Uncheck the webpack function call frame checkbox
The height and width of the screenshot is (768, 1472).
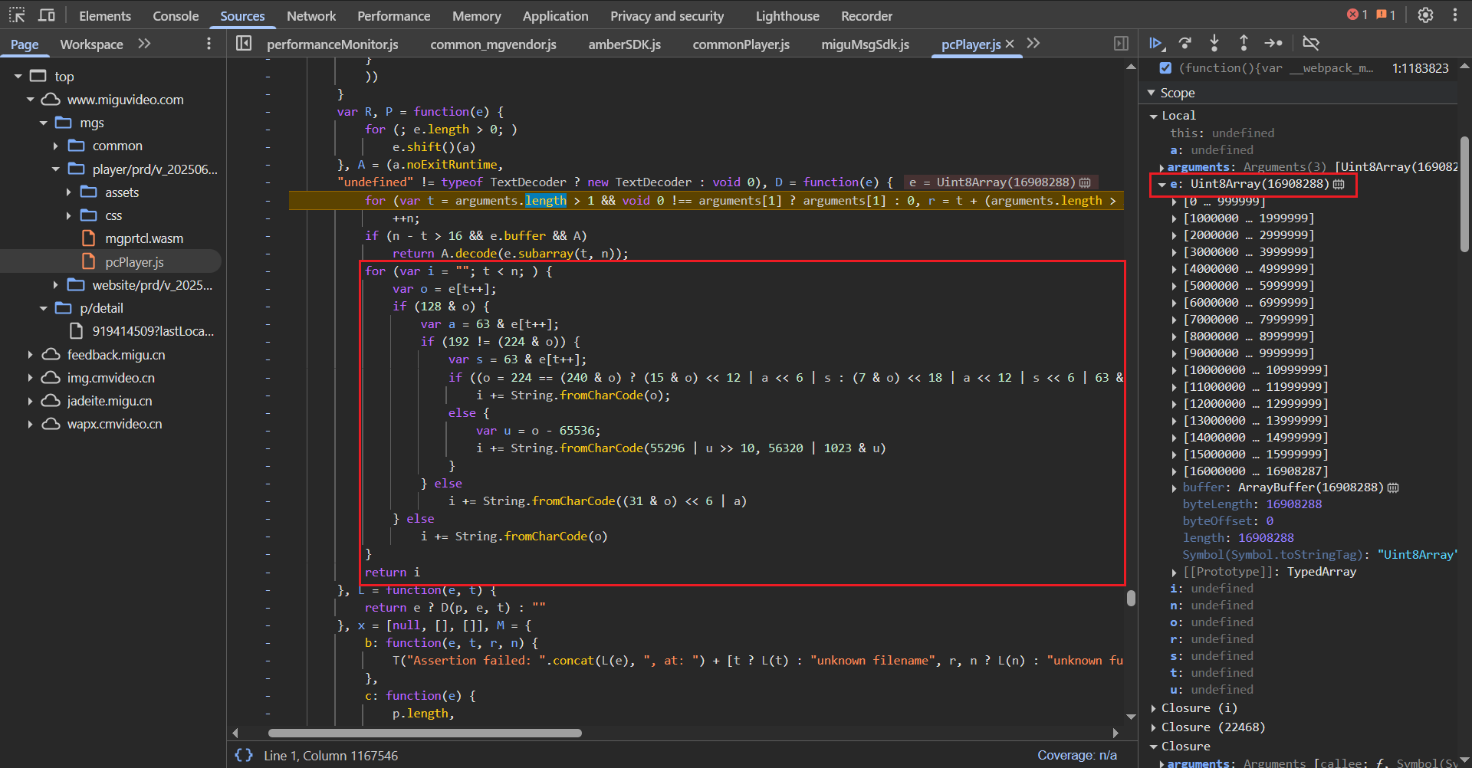(1165, 68)
